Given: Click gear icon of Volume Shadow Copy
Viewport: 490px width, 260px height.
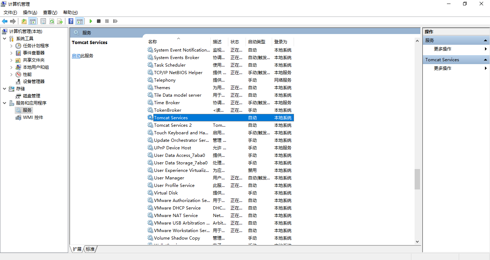Looking at the screenshot, I should click(150, 238).
